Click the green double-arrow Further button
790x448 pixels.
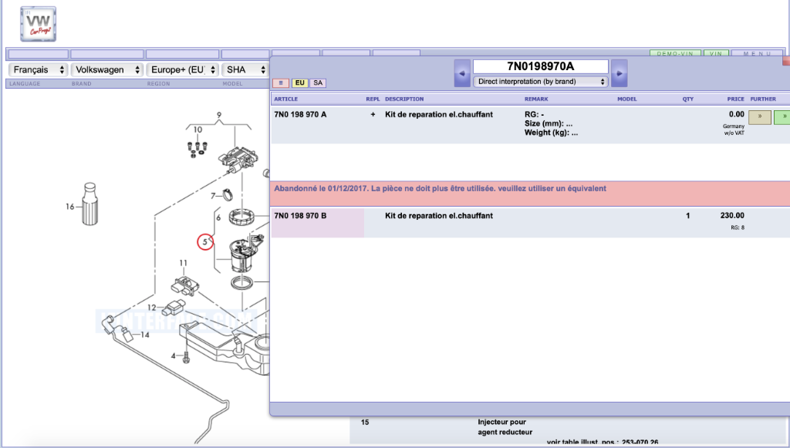782,117
